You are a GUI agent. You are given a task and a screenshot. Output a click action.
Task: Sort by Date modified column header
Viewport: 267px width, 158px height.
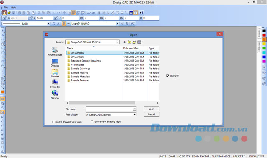(x=134, y=48)
